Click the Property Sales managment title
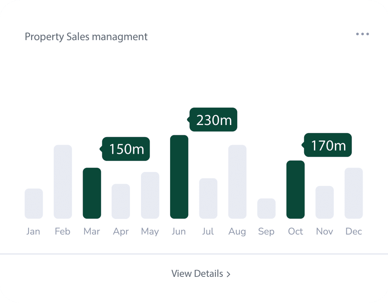The height and width of the screenshot is (303, 388). point(86,37)
